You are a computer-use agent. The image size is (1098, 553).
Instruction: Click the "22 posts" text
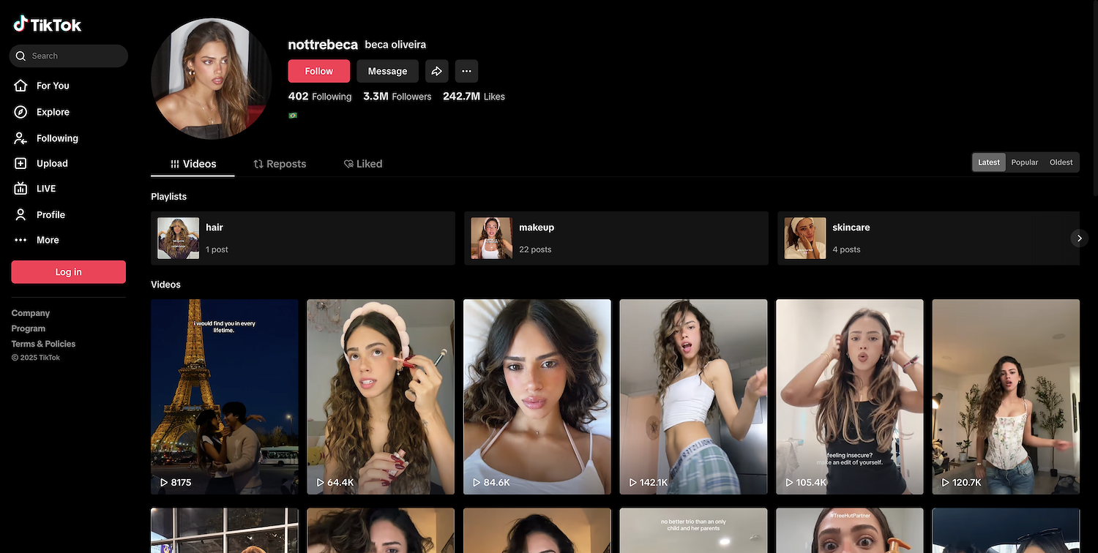point(535,249)
